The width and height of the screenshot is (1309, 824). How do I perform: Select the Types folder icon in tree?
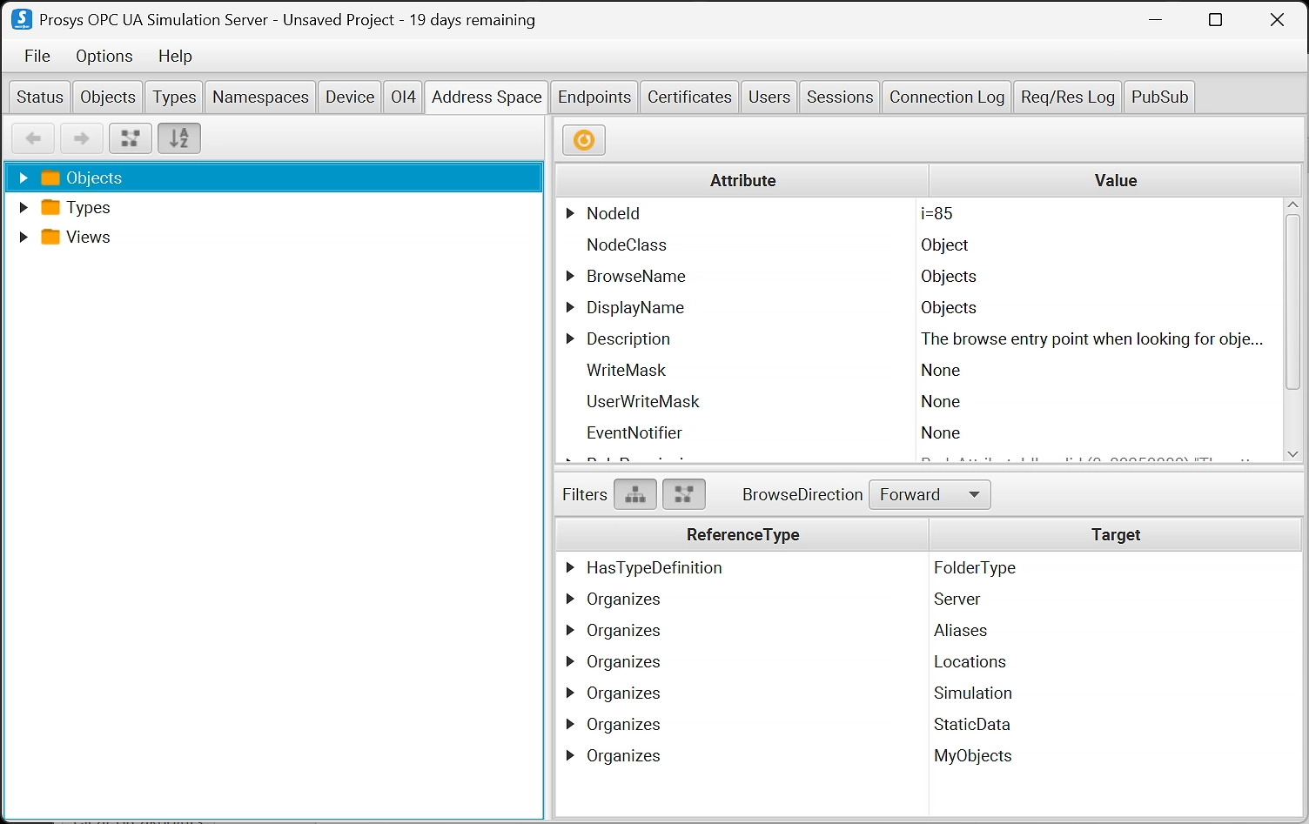50,208
